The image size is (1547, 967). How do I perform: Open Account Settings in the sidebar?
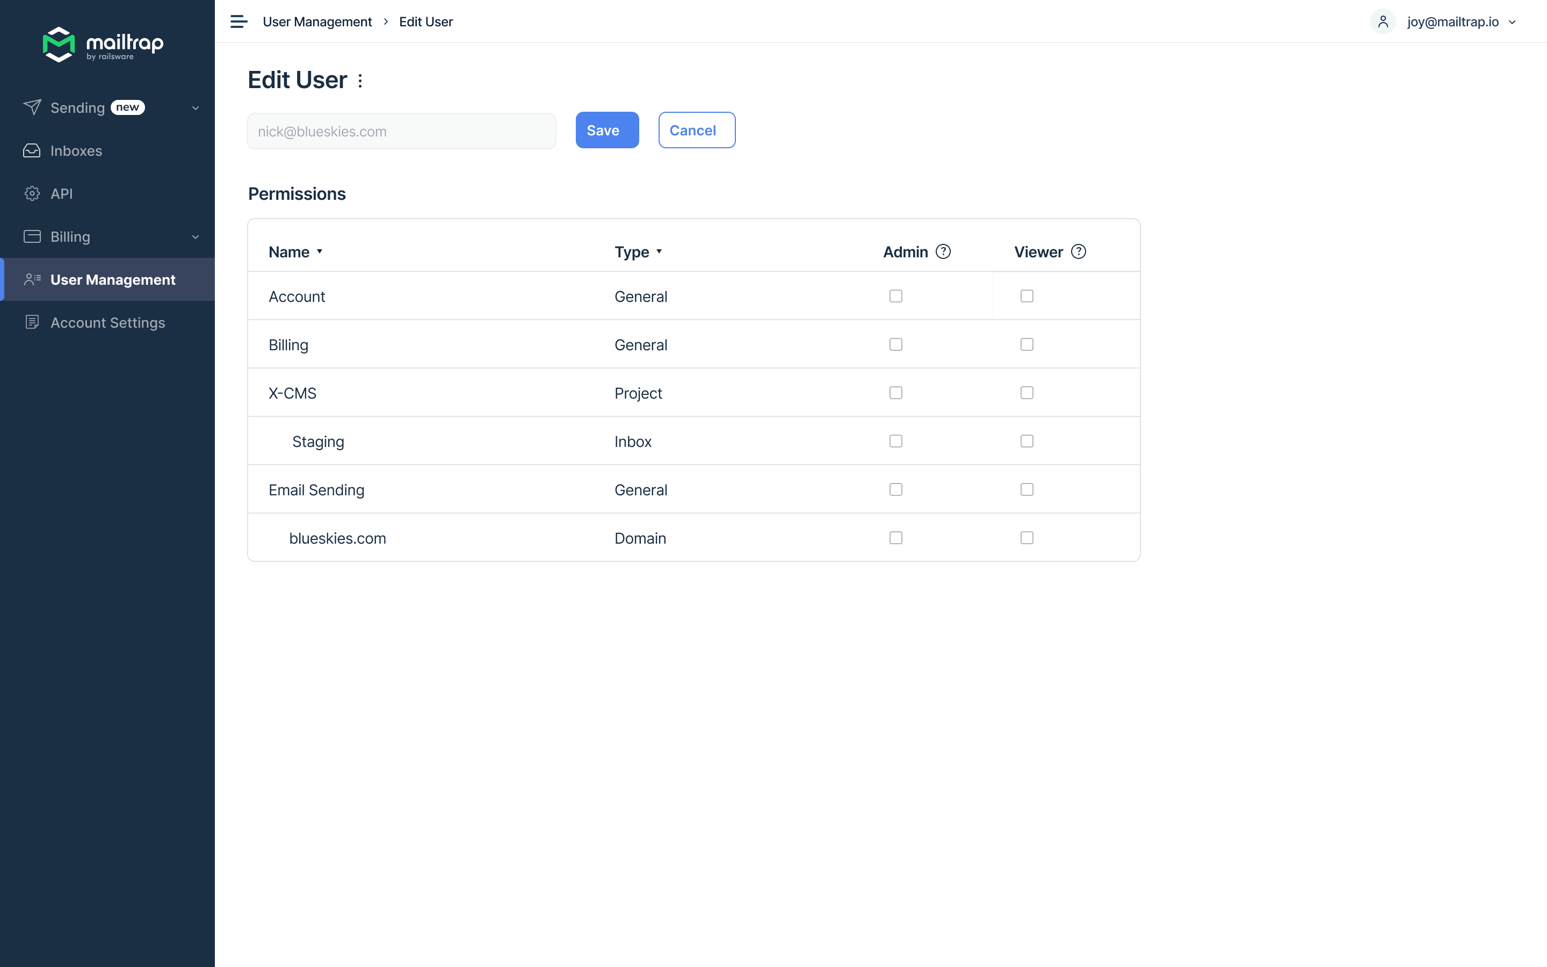point(107,322)
